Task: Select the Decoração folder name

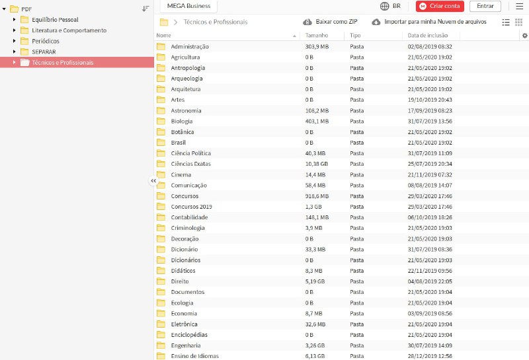Action: pos(184,238)
